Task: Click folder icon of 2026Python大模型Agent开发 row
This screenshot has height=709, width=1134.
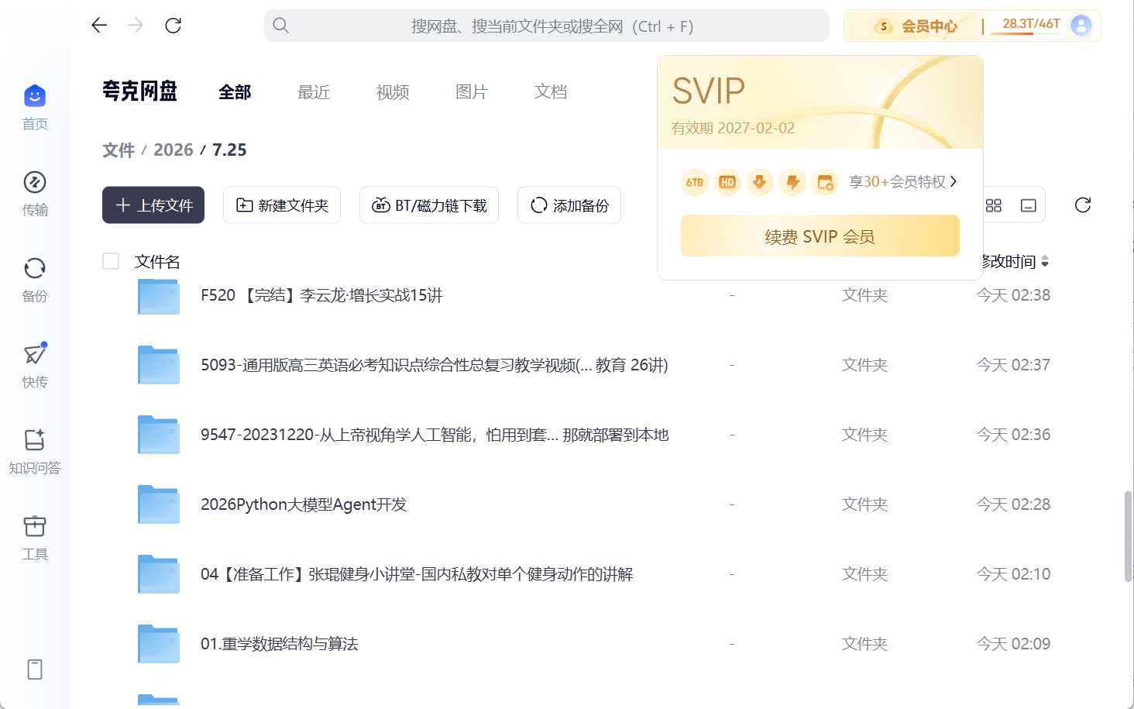Action: click(159, 504)
